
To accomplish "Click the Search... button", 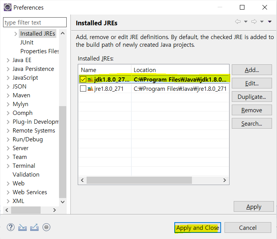I will pyautogui.click(x=252, y=123).
